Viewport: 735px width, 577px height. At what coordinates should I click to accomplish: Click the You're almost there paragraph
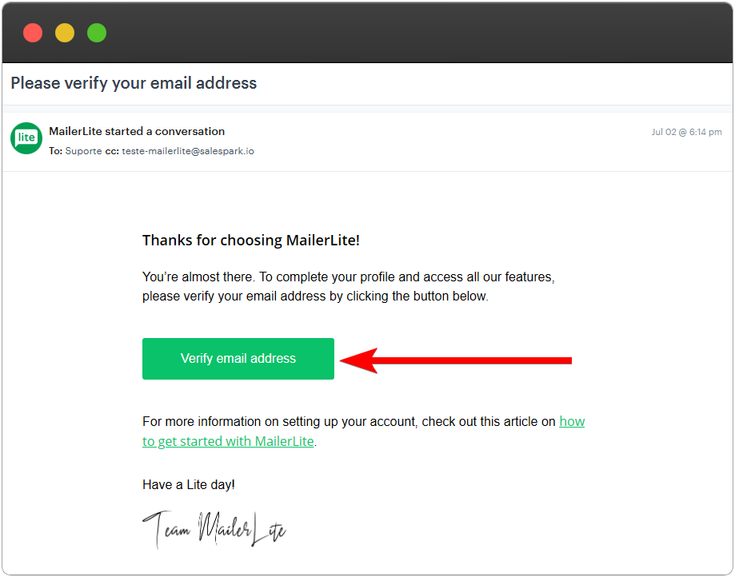pos(348,287)
